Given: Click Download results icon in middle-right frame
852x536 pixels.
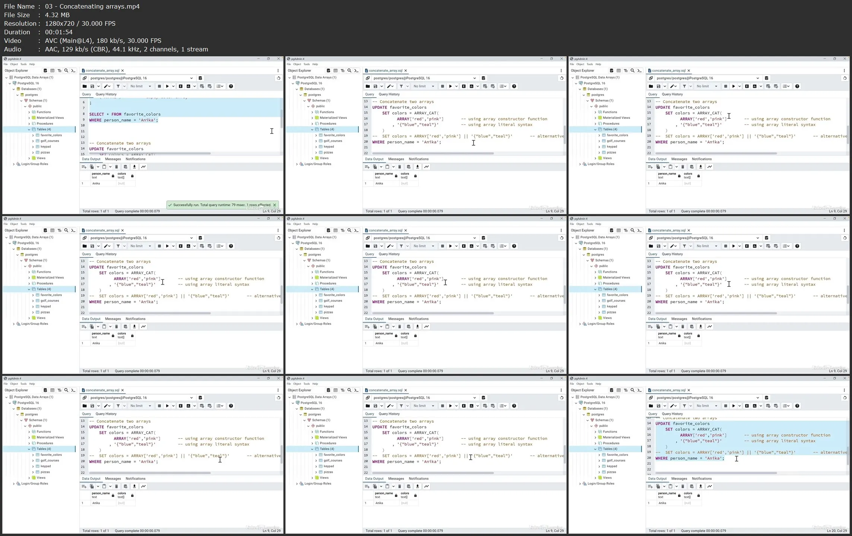Looking at the screenshot, I should click(700, 327).
